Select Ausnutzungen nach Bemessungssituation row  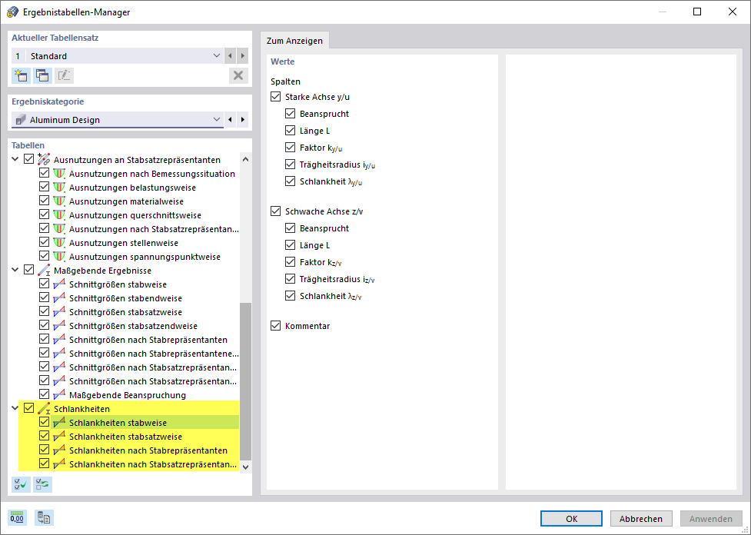(x=152, y=174)
